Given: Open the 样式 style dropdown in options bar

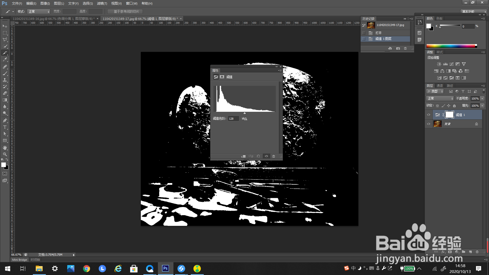Looking at the screenshot, I should pos(38,11).
